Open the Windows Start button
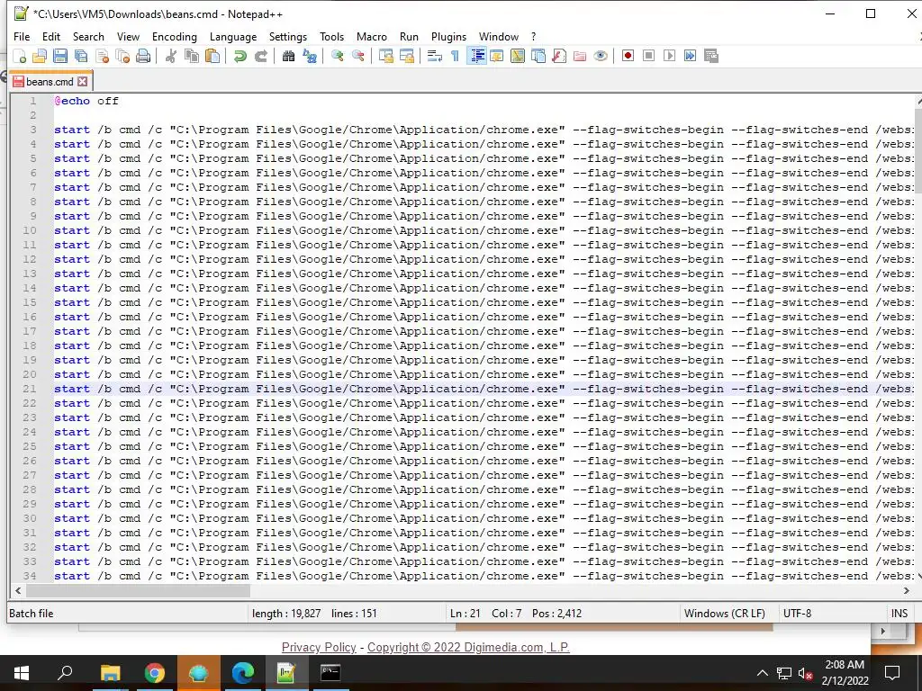The height and width of the screenshot is (691, 922). tap(22, 673)
